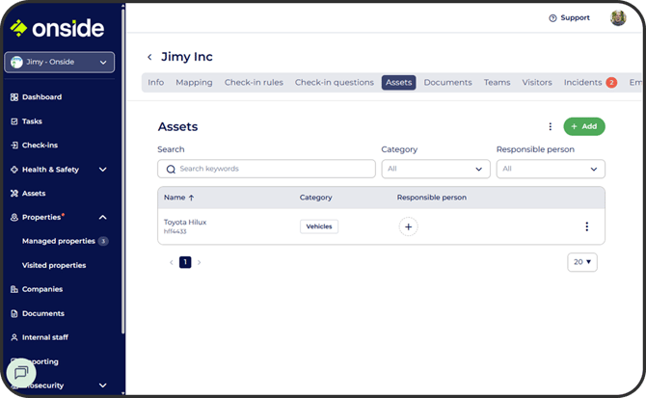Open Assets header three-dot menu
646x398 pixels.
pyautogui.click(x=550, y=126)
